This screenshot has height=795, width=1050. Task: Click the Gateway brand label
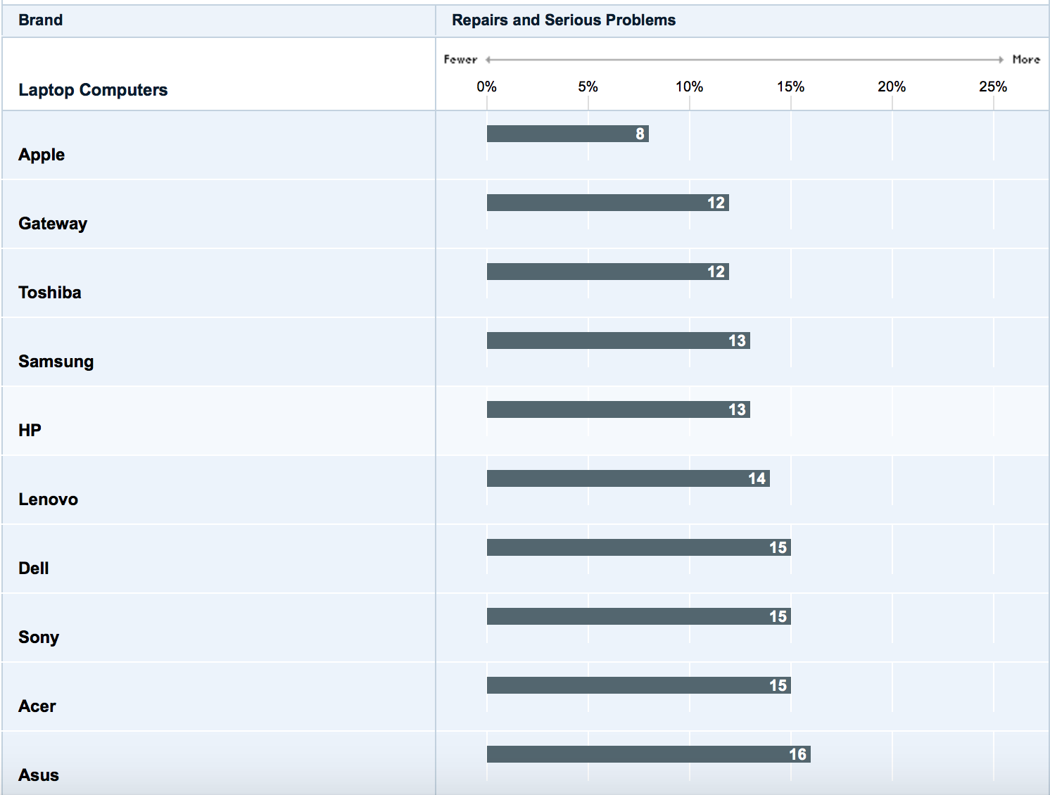(53, 224)
